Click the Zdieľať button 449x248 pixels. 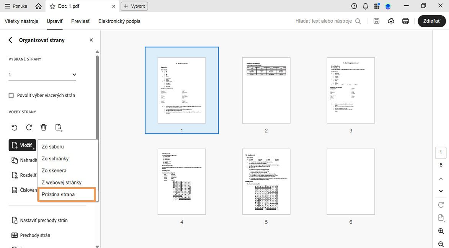tap(432, 21)
